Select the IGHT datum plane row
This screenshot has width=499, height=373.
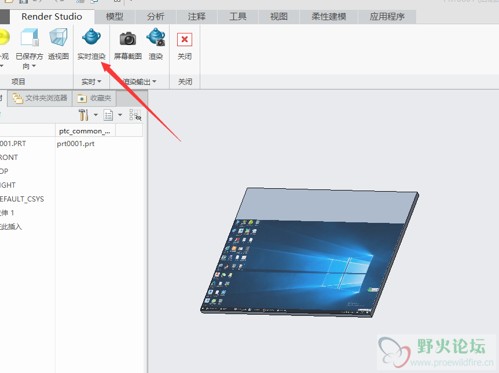click(8, 185)
